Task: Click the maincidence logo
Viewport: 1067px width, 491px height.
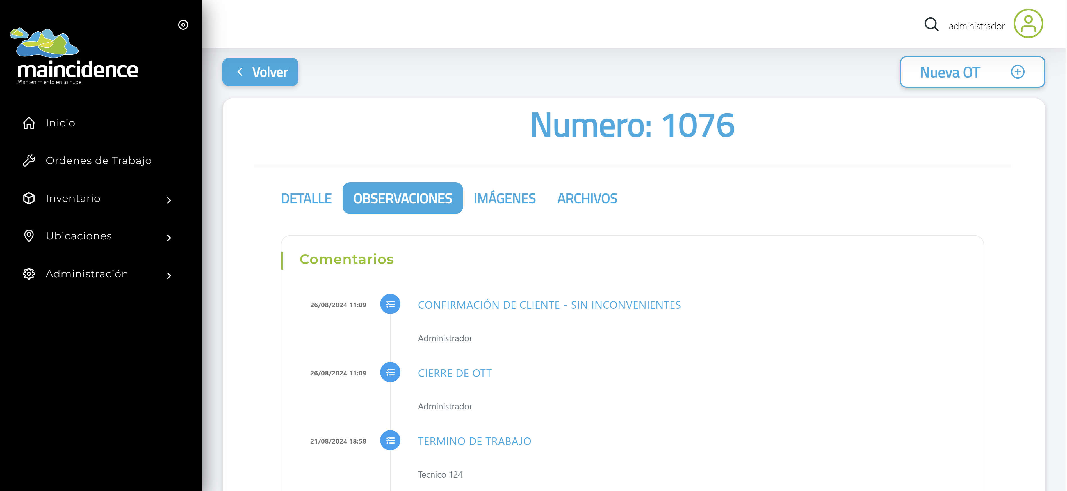Action: pos(75,56)
